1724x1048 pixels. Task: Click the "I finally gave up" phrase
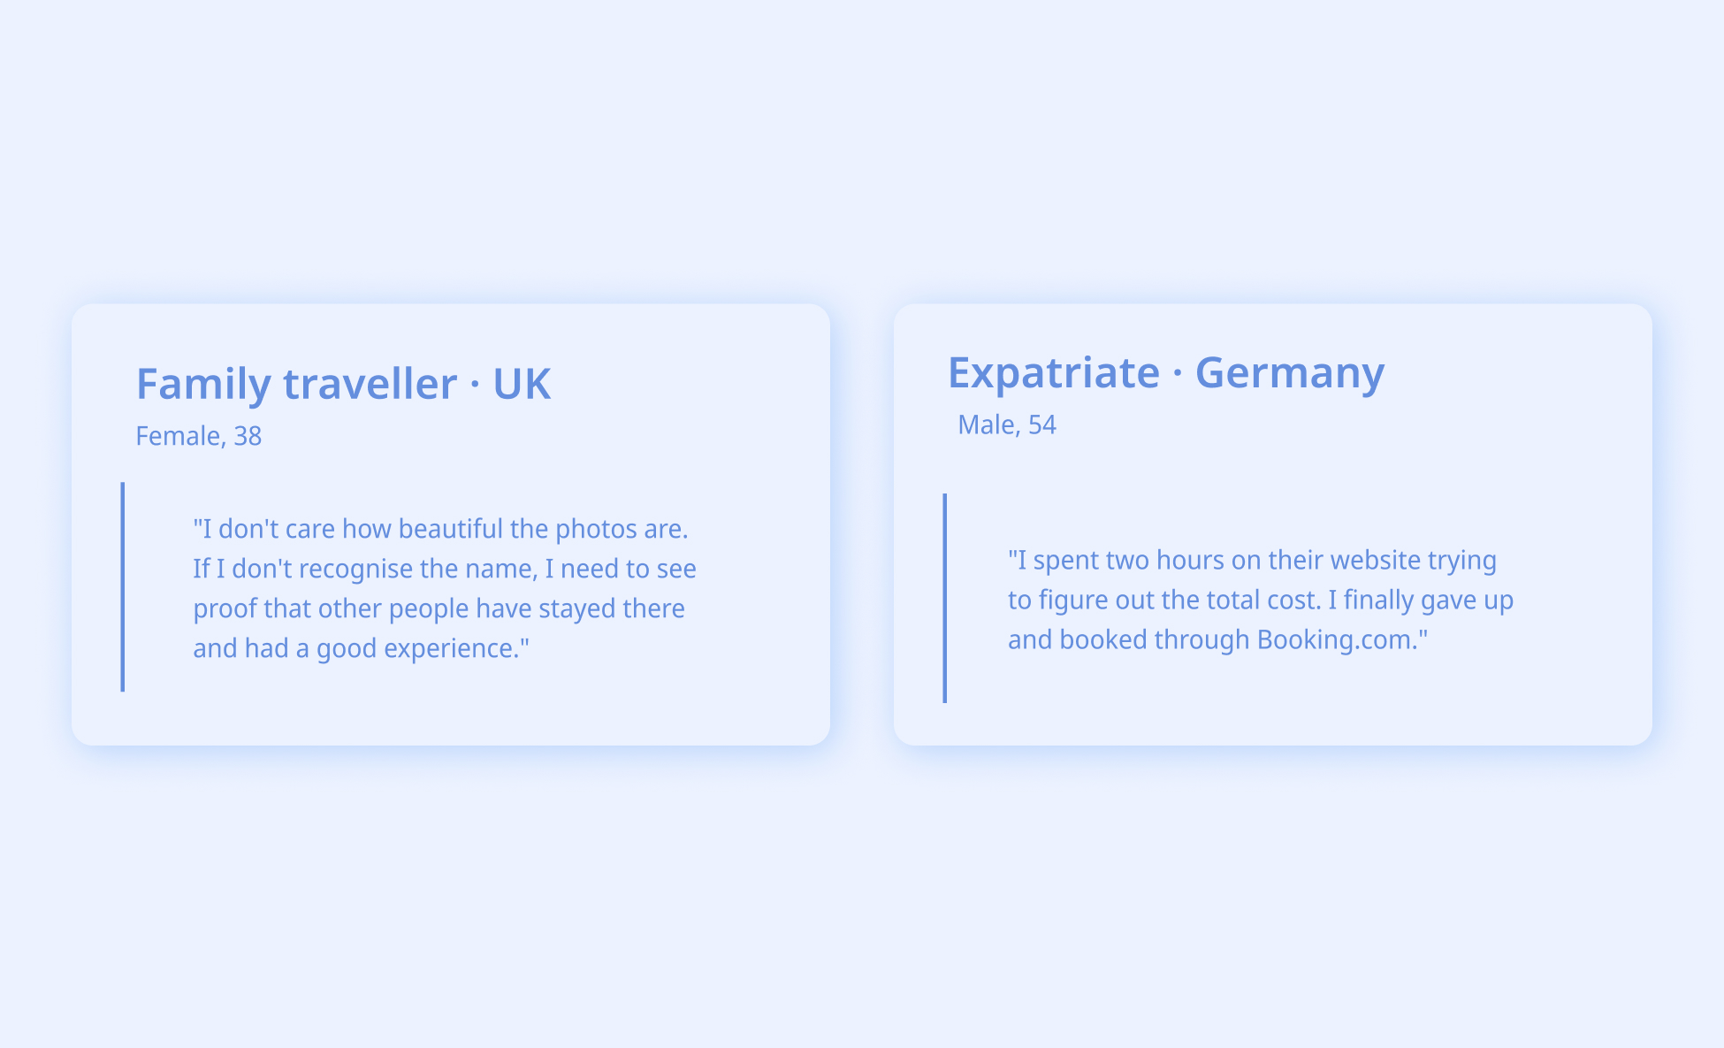(1422, 600)
